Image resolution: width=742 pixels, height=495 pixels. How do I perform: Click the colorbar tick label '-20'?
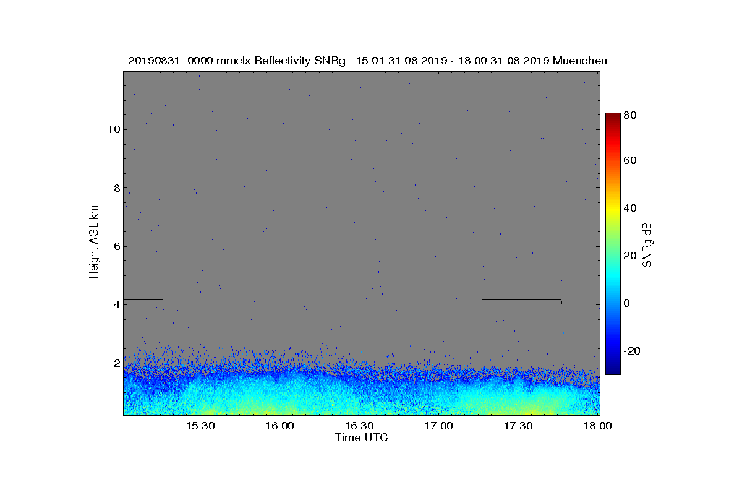pyautogui.click(x=633, y=350)
